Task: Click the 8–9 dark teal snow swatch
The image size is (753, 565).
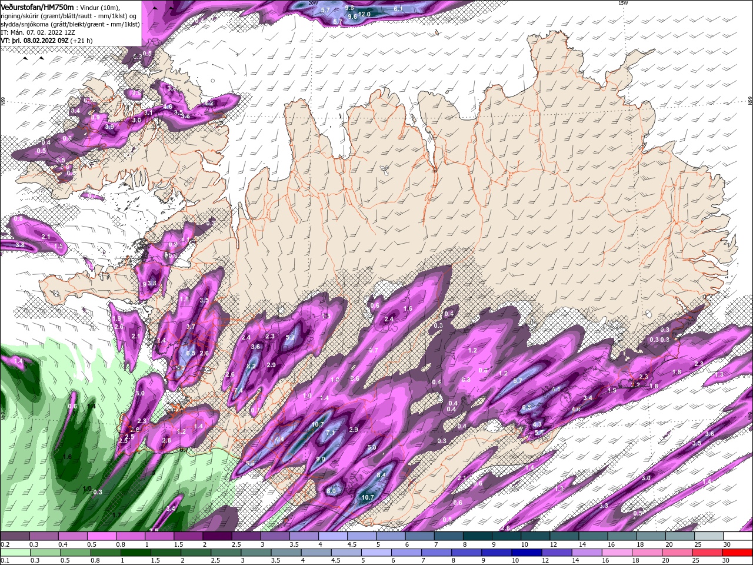Action: tap(478, 536)
